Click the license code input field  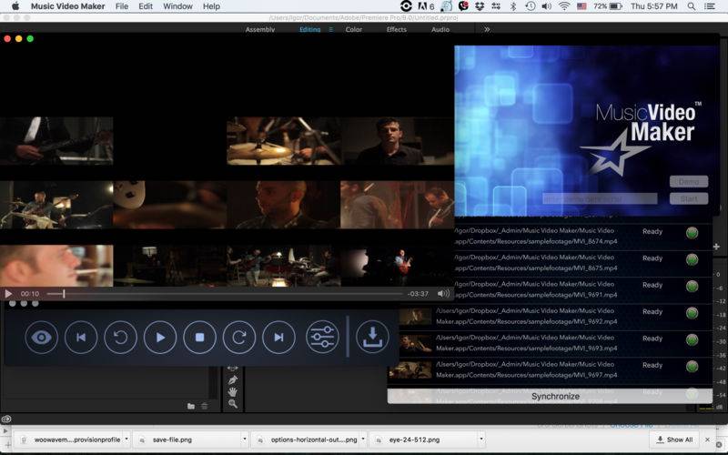(600, 198)
